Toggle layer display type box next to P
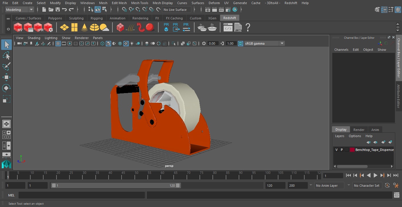 [x=347, y=150]
